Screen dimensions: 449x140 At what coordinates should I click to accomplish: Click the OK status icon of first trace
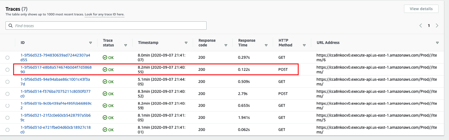105,57
